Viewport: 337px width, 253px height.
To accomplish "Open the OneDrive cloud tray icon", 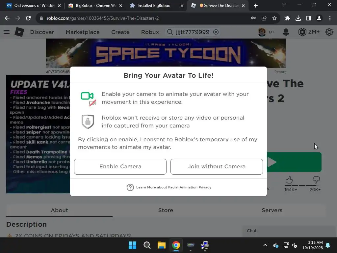I will tap(276, 245).
